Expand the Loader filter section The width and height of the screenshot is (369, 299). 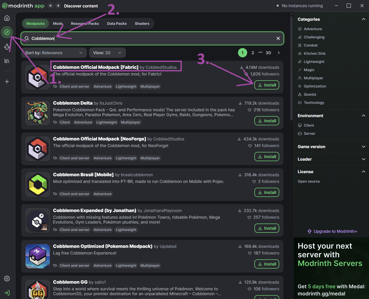coord(331,159)
